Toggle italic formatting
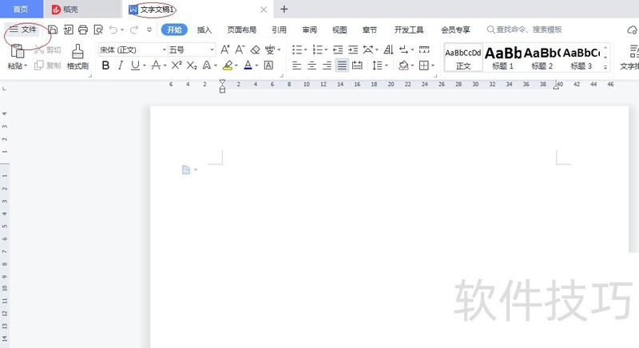This screenshot has height=348, width=639. click(x=121, y=65)
